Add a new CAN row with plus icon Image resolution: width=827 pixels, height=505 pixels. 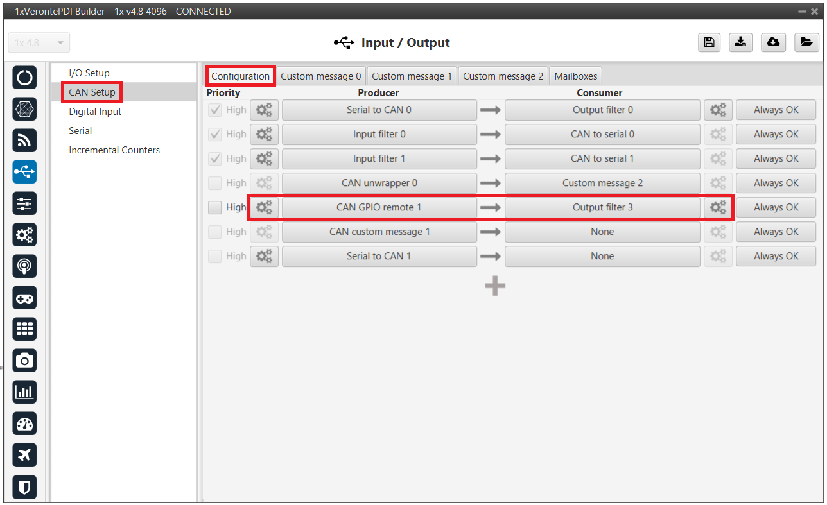494,286
